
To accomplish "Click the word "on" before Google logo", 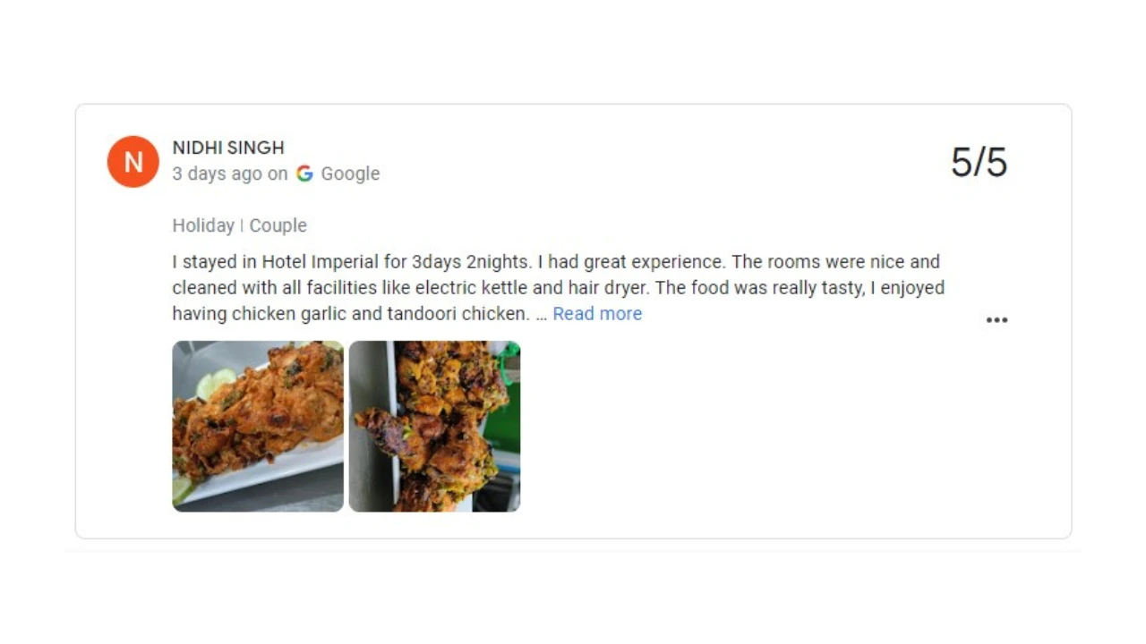I will (x=278, y=174).
